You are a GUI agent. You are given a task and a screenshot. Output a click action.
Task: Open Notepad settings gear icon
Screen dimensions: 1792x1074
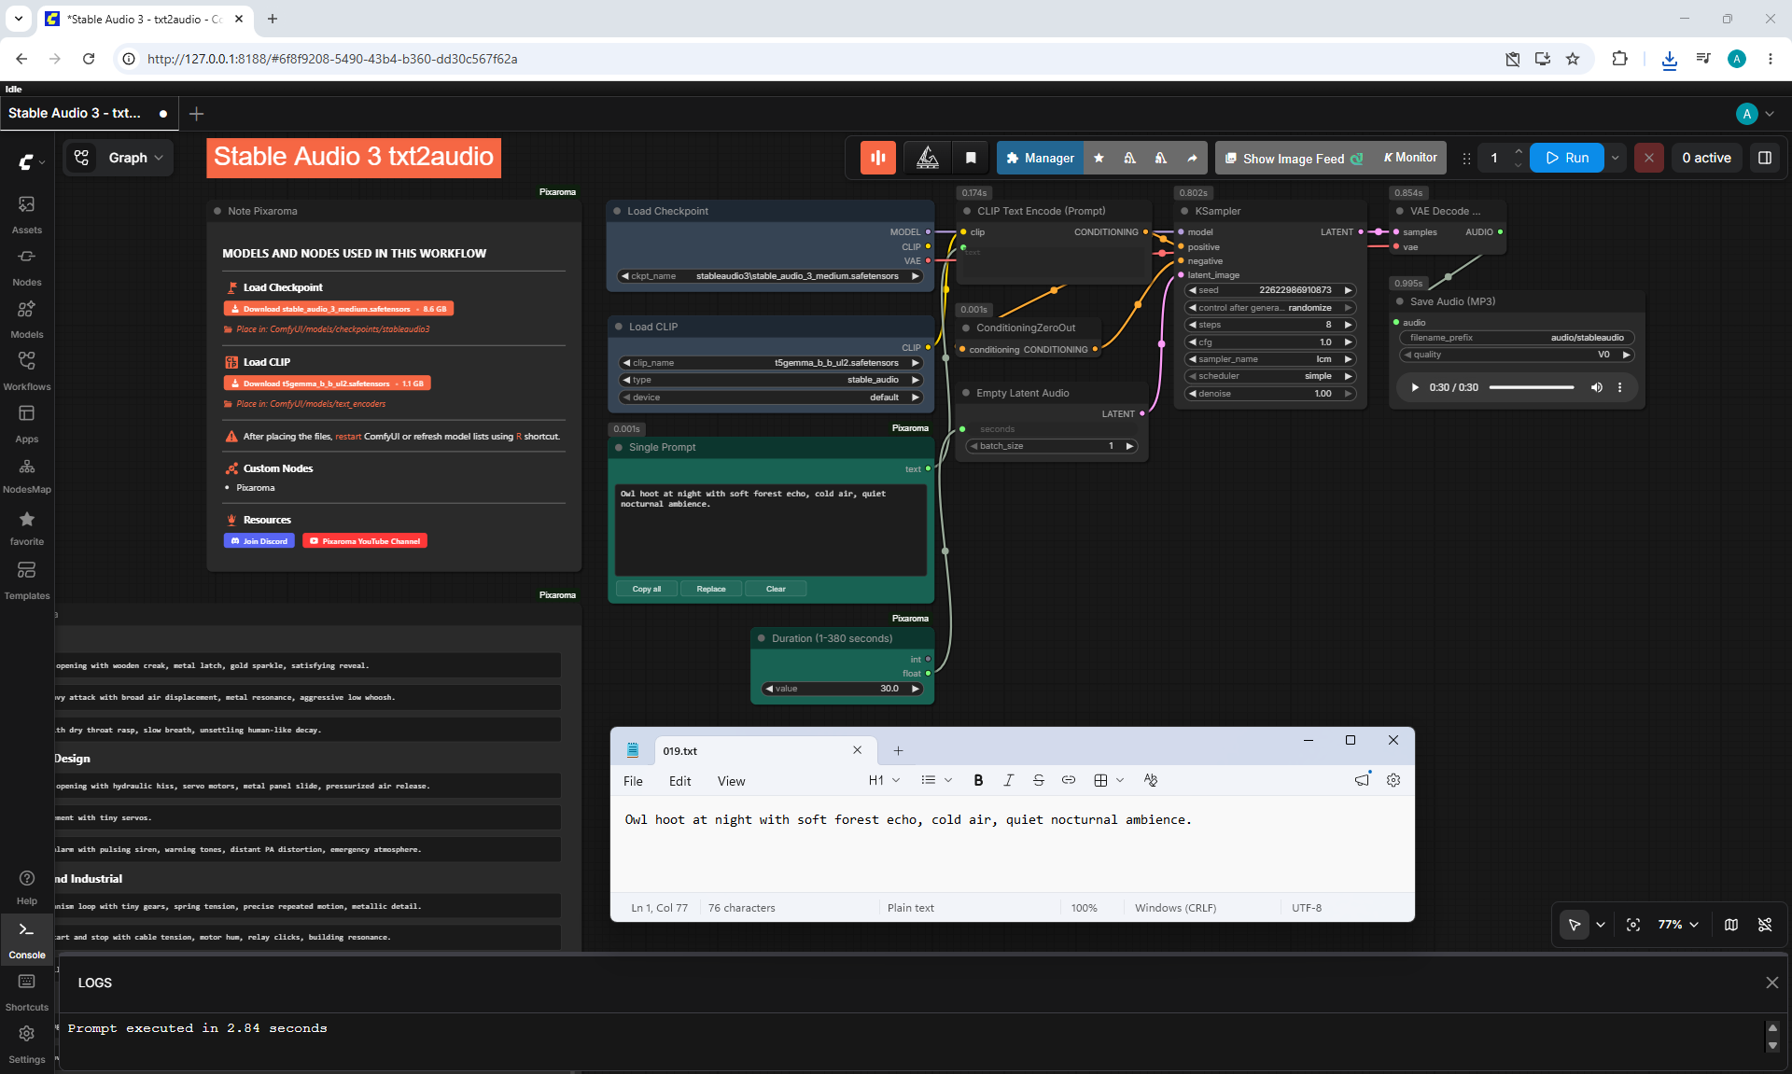(x=1393, y=780)
